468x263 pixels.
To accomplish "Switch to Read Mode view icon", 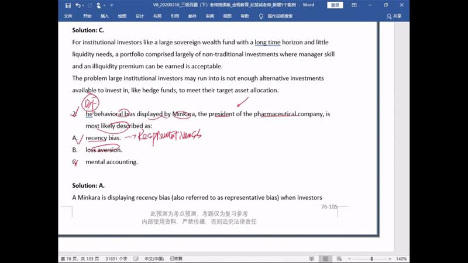I will [311, 259].
